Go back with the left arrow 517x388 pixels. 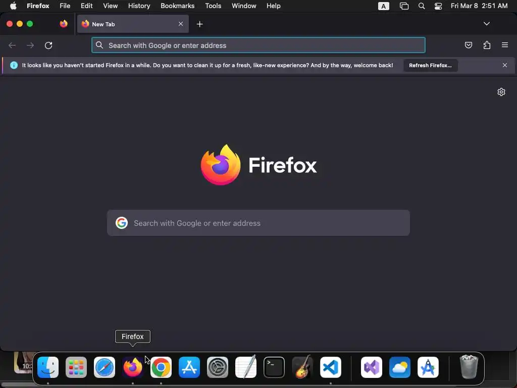pyautogui.click(x=12, y=45)
